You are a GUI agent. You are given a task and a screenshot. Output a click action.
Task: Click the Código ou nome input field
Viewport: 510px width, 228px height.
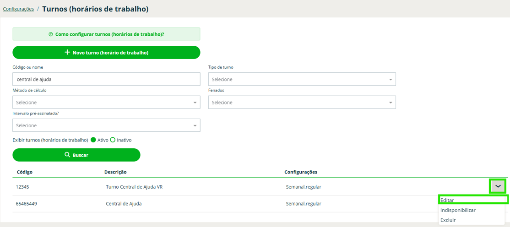pos(106,79)
